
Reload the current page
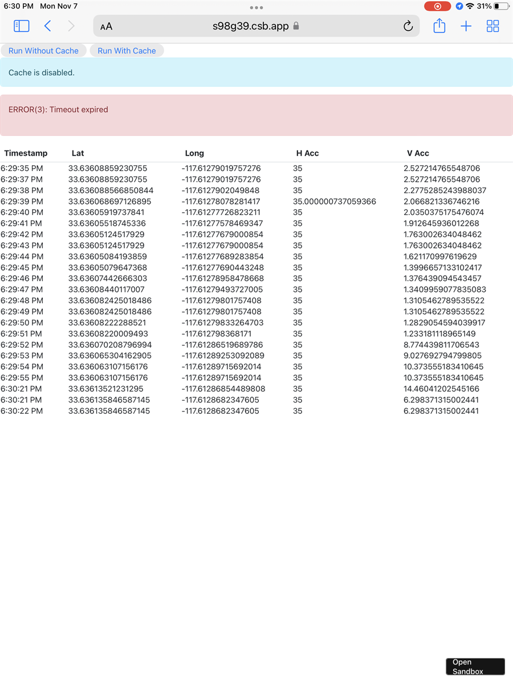coord(408,26)
